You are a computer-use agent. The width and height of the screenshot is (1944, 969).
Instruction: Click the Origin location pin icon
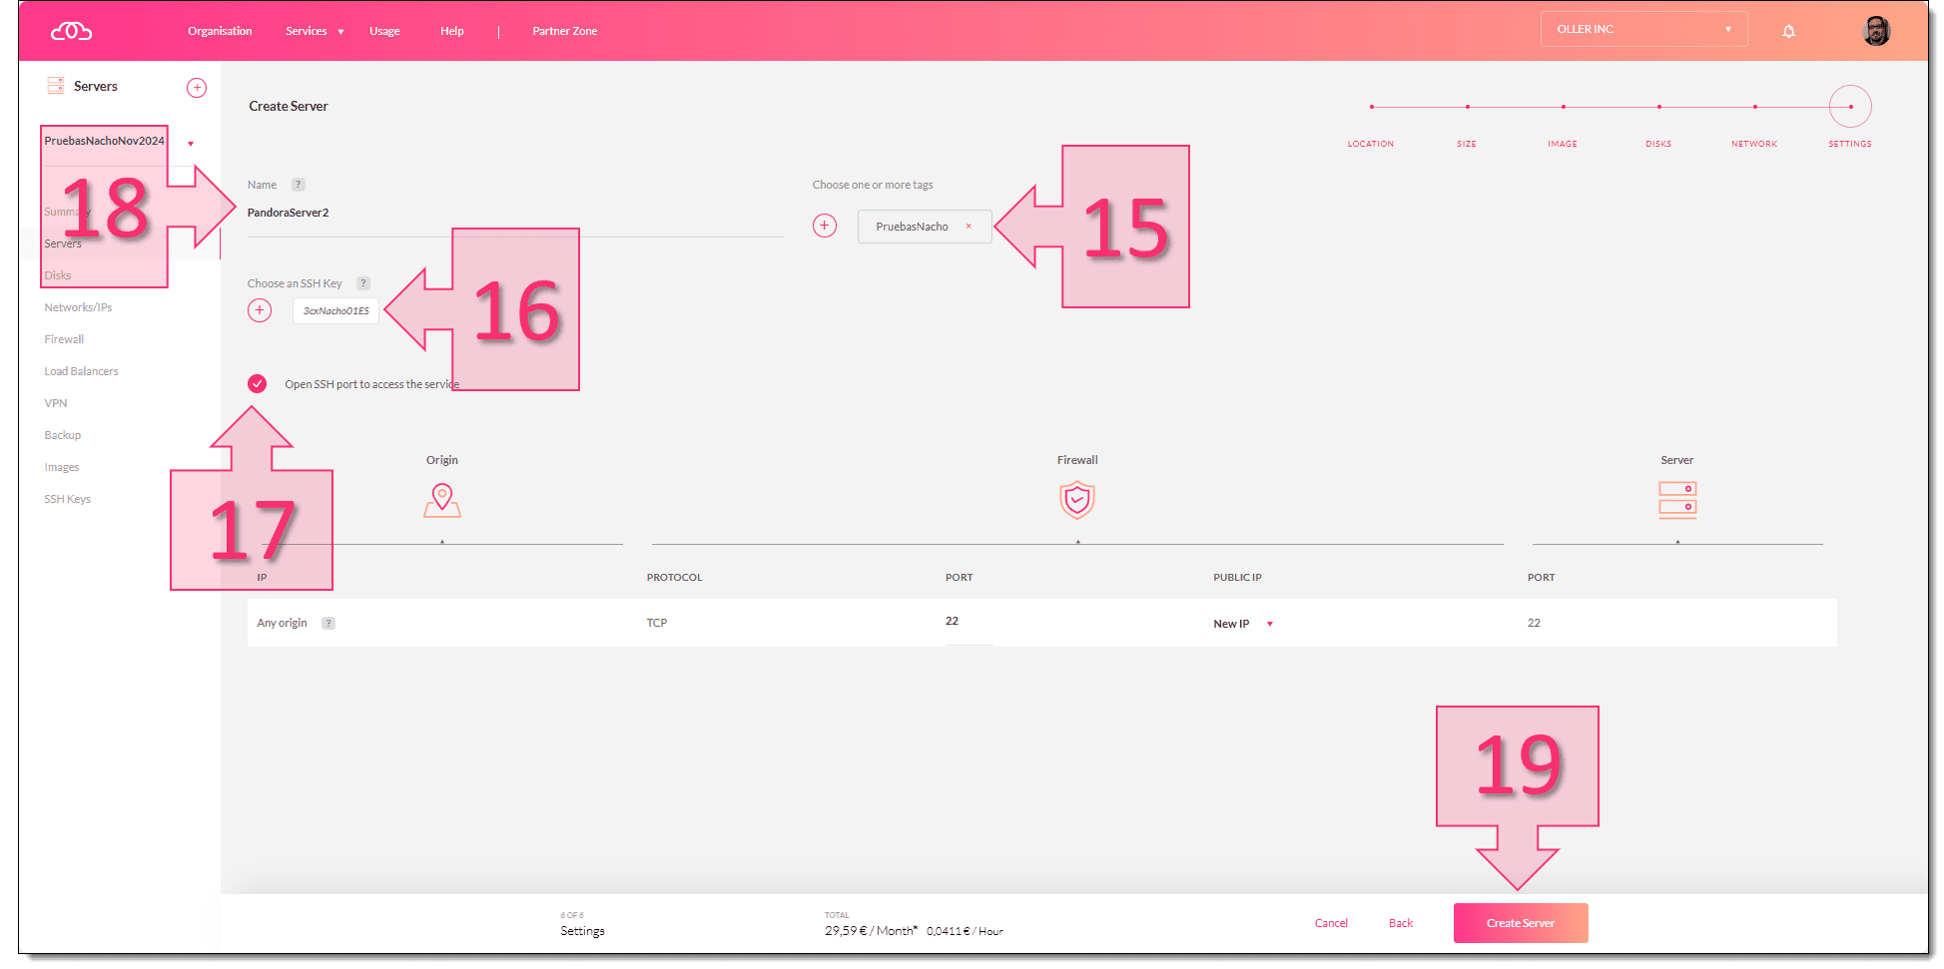click(x=442, y=500)
